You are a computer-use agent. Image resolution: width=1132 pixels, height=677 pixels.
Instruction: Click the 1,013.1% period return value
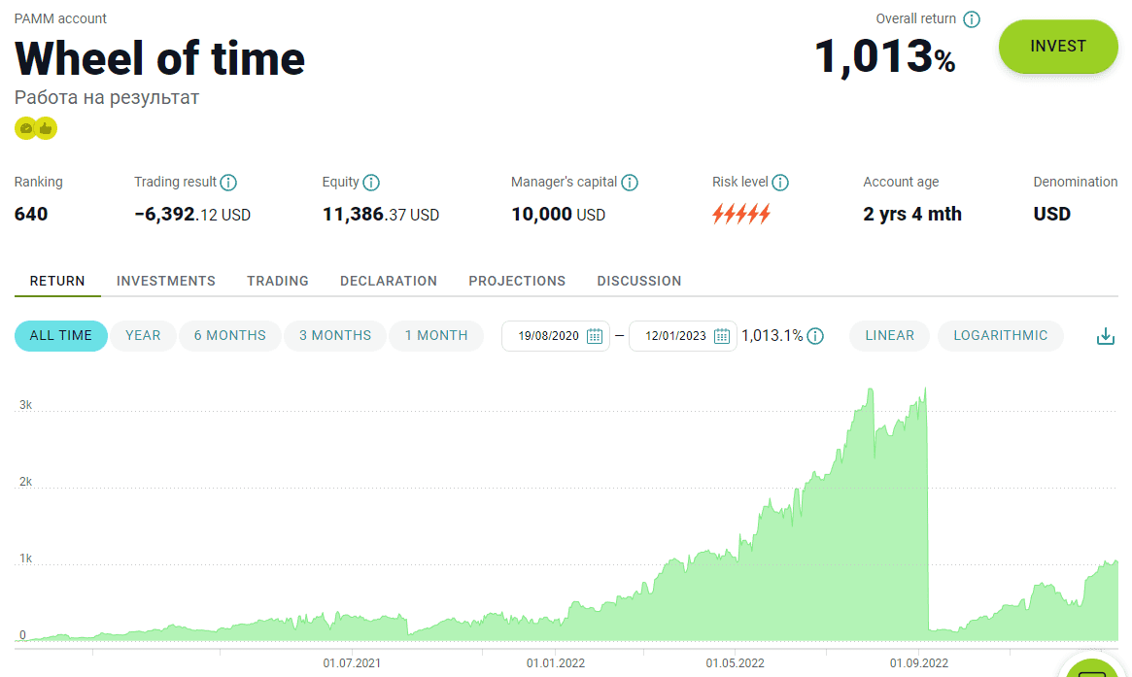click(772, 336)
